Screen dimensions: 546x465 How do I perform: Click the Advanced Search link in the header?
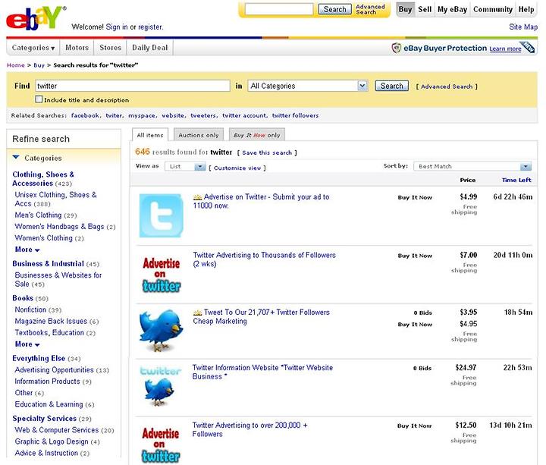point(370,9)
